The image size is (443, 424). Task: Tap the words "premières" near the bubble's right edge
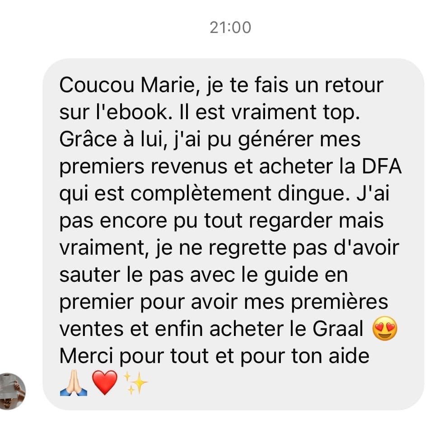340,303
